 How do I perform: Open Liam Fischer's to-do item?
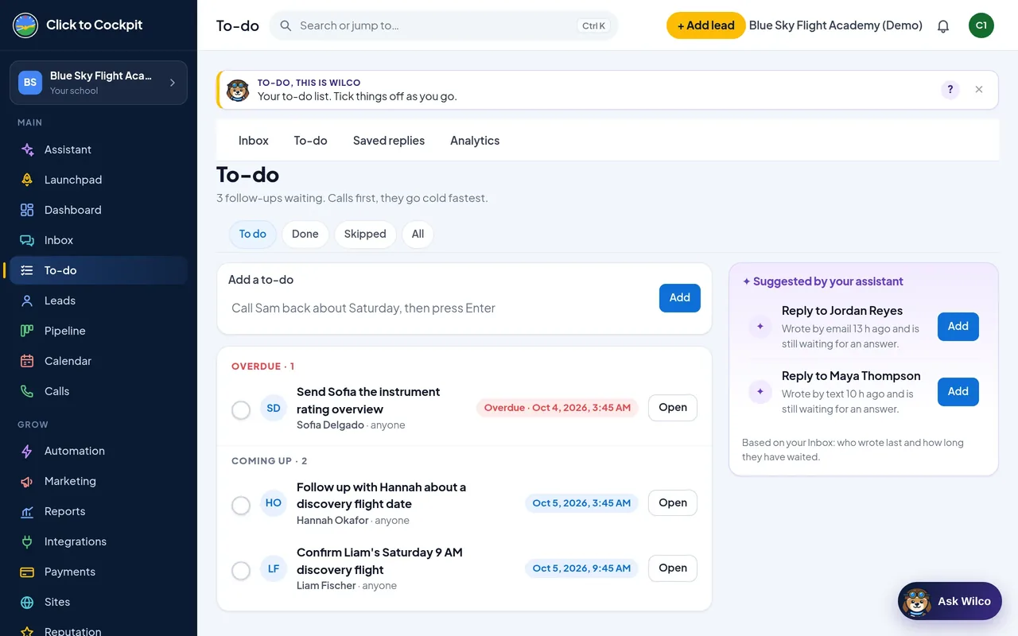[x=673, y=568]
